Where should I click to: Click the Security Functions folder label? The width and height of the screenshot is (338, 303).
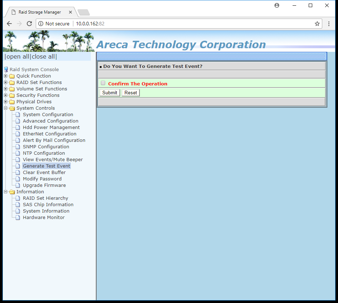(x=38, y=95)
